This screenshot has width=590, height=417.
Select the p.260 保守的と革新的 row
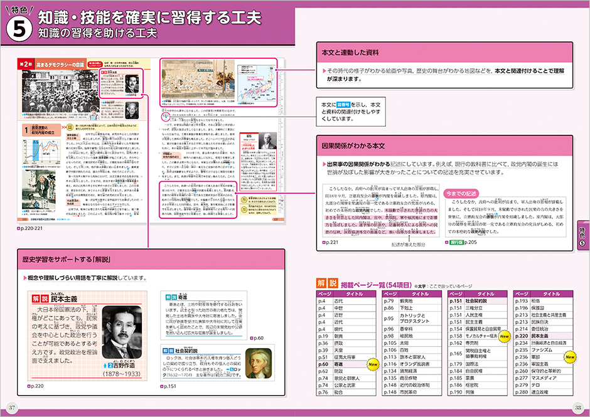click(x=543, y=371)
